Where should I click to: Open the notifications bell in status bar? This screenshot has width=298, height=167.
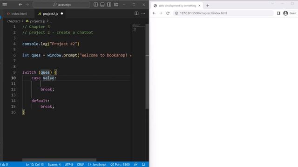[x=143, y=165]
